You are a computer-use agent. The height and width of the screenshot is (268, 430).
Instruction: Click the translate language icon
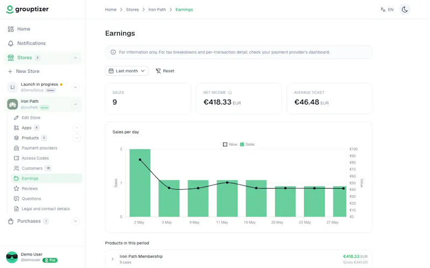coord(383,10)
